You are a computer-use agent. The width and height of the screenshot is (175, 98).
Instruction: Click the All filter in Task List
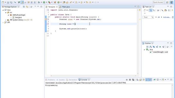[159, 17]
